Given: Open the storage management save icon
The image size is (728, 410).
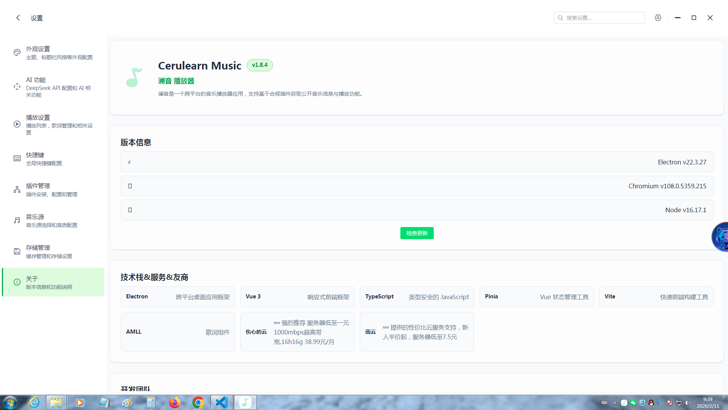Looking at the screenshot, I should coord(17,251).
